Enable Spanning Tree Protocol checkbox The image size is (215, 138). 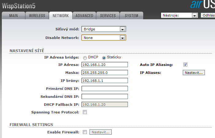[85, 112]
